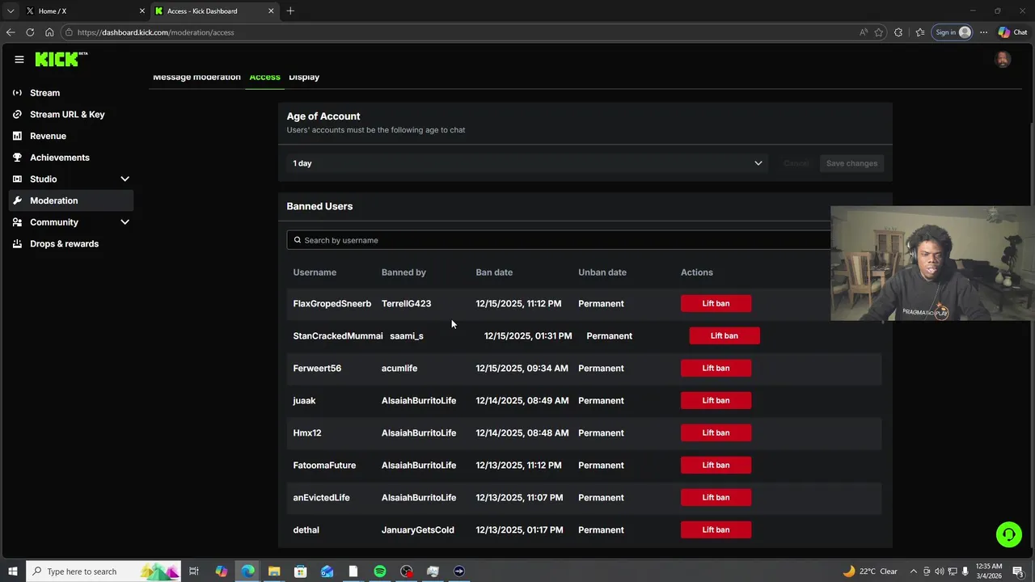Lift ban for anEvictedLife
1035x582 pixels.
pyautogui.click(x=716, y=497)
